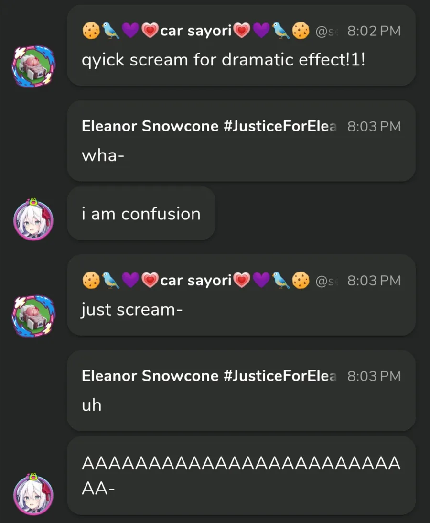Click the leading cookie emoji above 'just scream-'
Image resolution: width=430 pixels, height=523 pixels.
(x=91, y=280)
